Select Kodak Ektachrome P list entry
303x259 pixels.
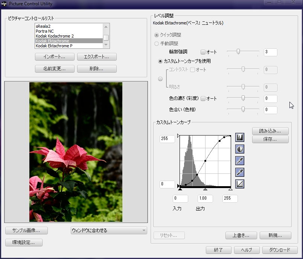pyautogui.click(x=54, y=46)
